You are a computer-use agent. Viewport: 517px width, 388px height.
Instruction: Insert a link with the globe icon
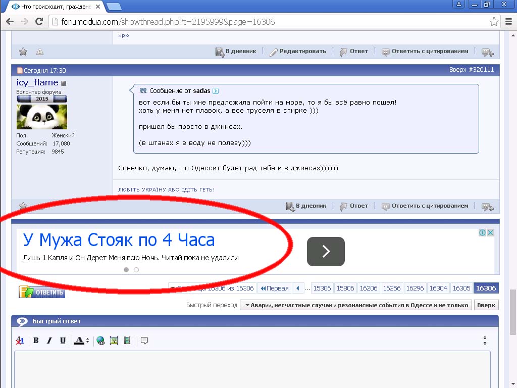100,341
